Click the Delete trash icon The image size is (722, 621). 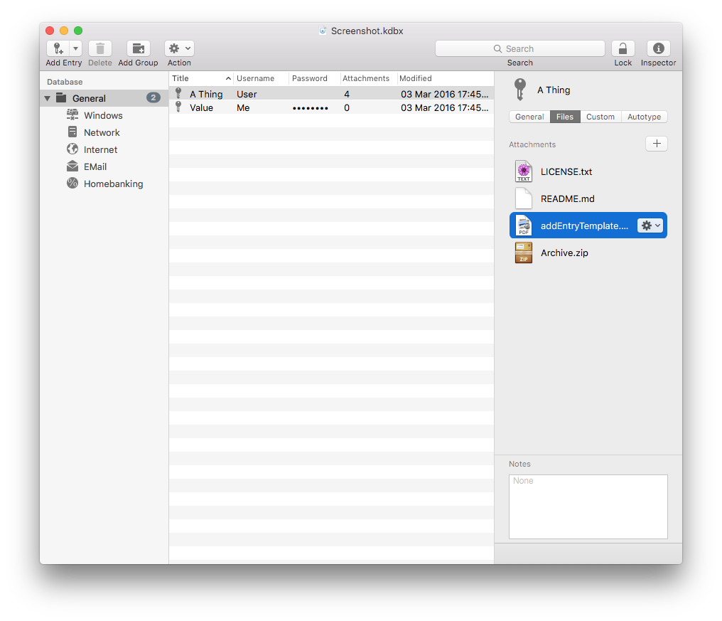[x=100, y=48]
